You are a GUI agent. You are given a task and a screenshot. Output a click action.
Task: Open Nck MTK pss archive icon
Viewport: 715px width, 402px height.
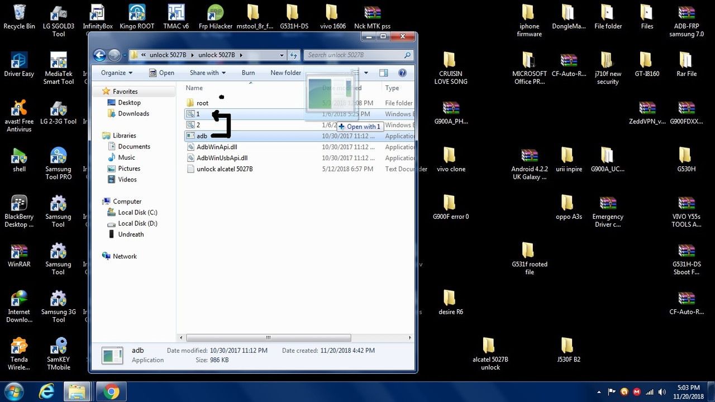point(372,17)
